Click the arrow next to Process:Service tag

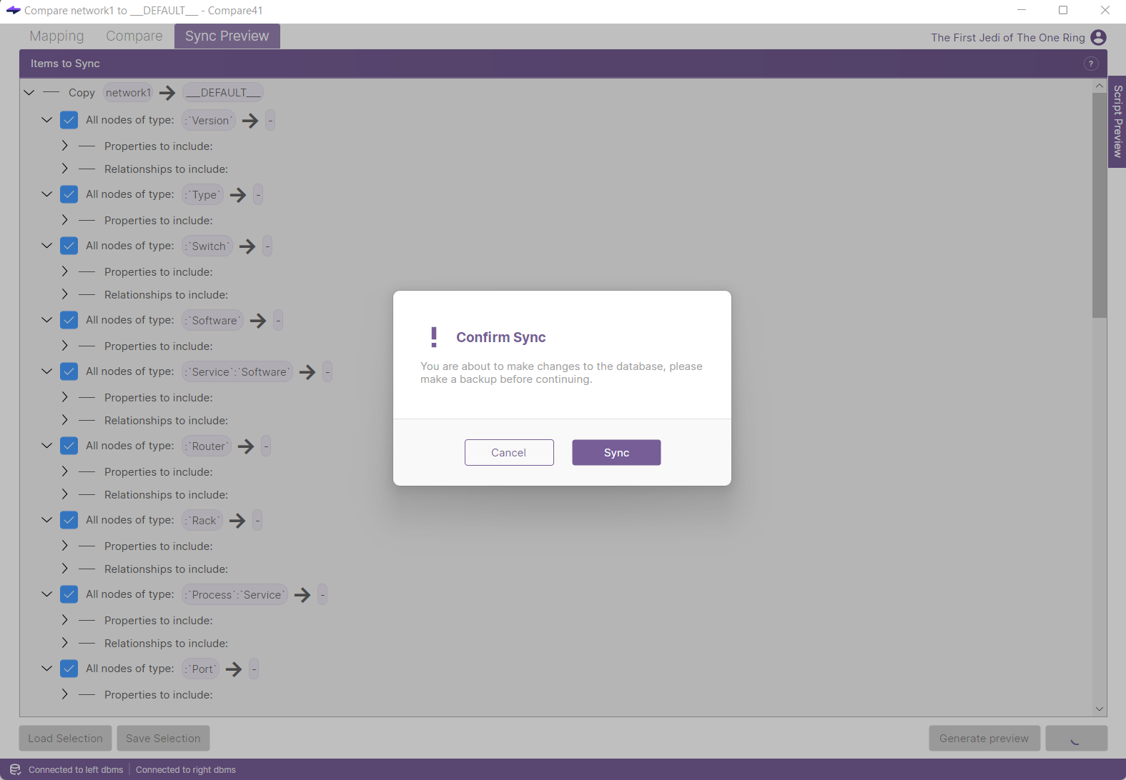tap(302, 594)
